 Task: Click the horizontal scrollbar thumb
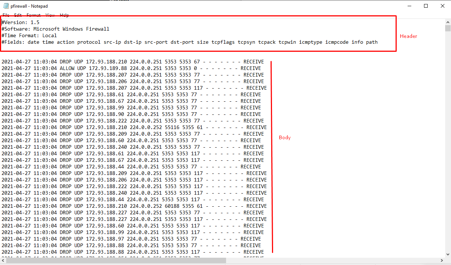tap(116, 260)
